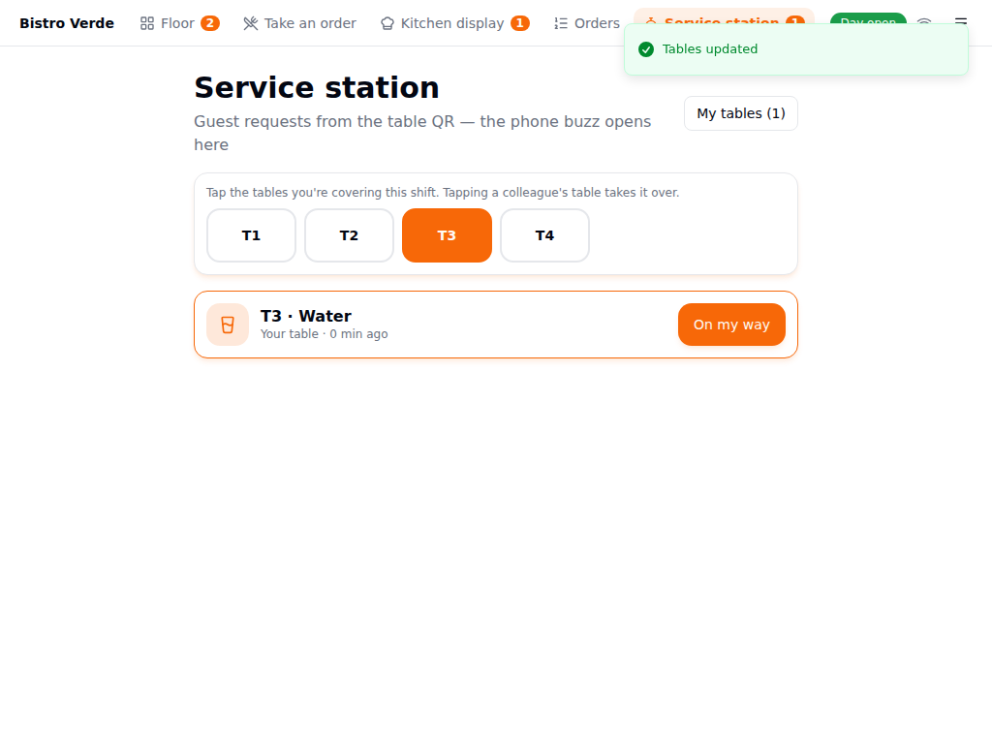
Task: Dismiss the Tables updated notification
Action: (796, 49)
